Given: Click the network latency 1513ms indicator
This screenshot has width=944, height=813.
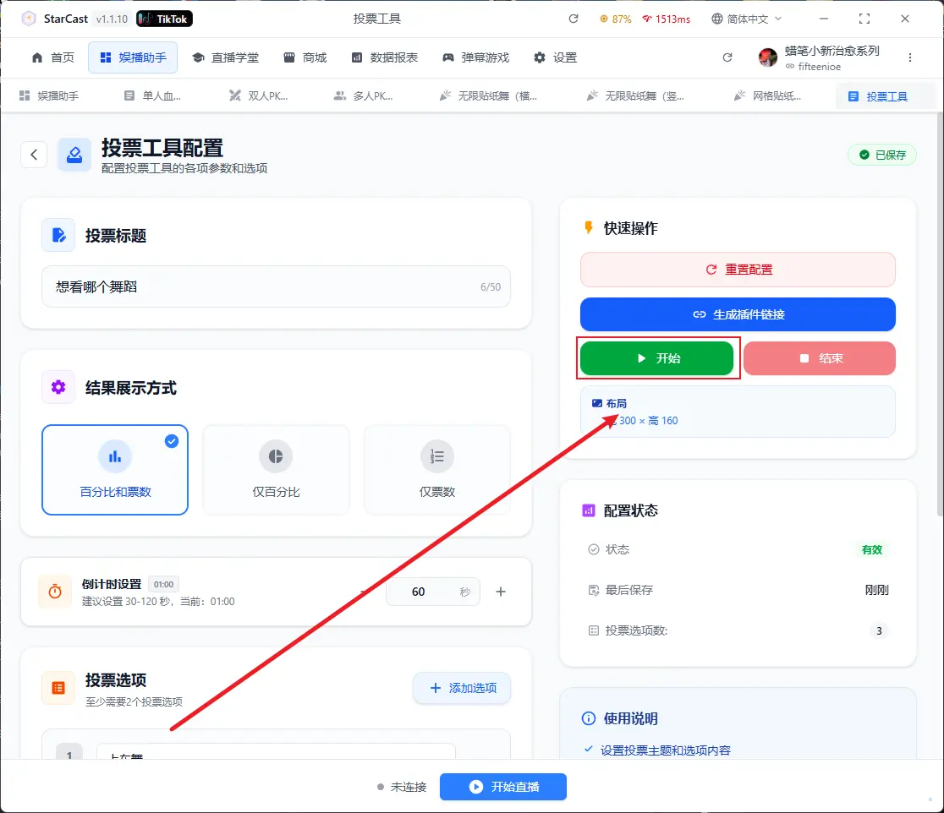Looking at the screenshot, I should [666, 19].
